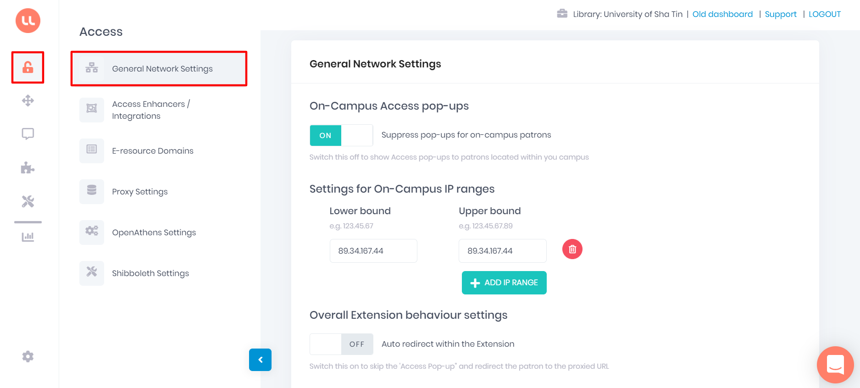
Task: Click the Lower bound IP address field
Action: pos(373,251)
